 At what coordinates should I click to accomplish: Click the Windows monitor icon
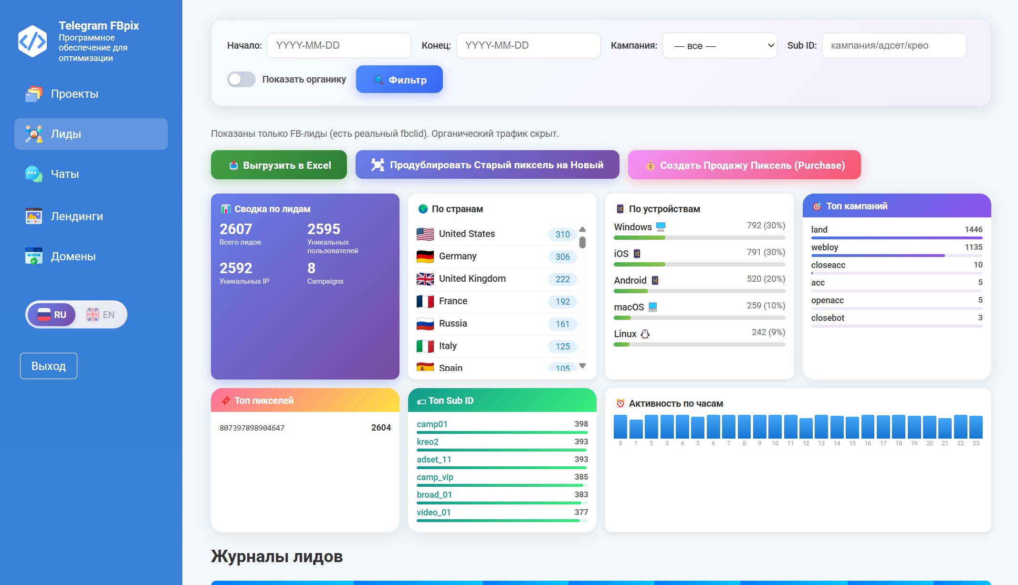point(661,226)
